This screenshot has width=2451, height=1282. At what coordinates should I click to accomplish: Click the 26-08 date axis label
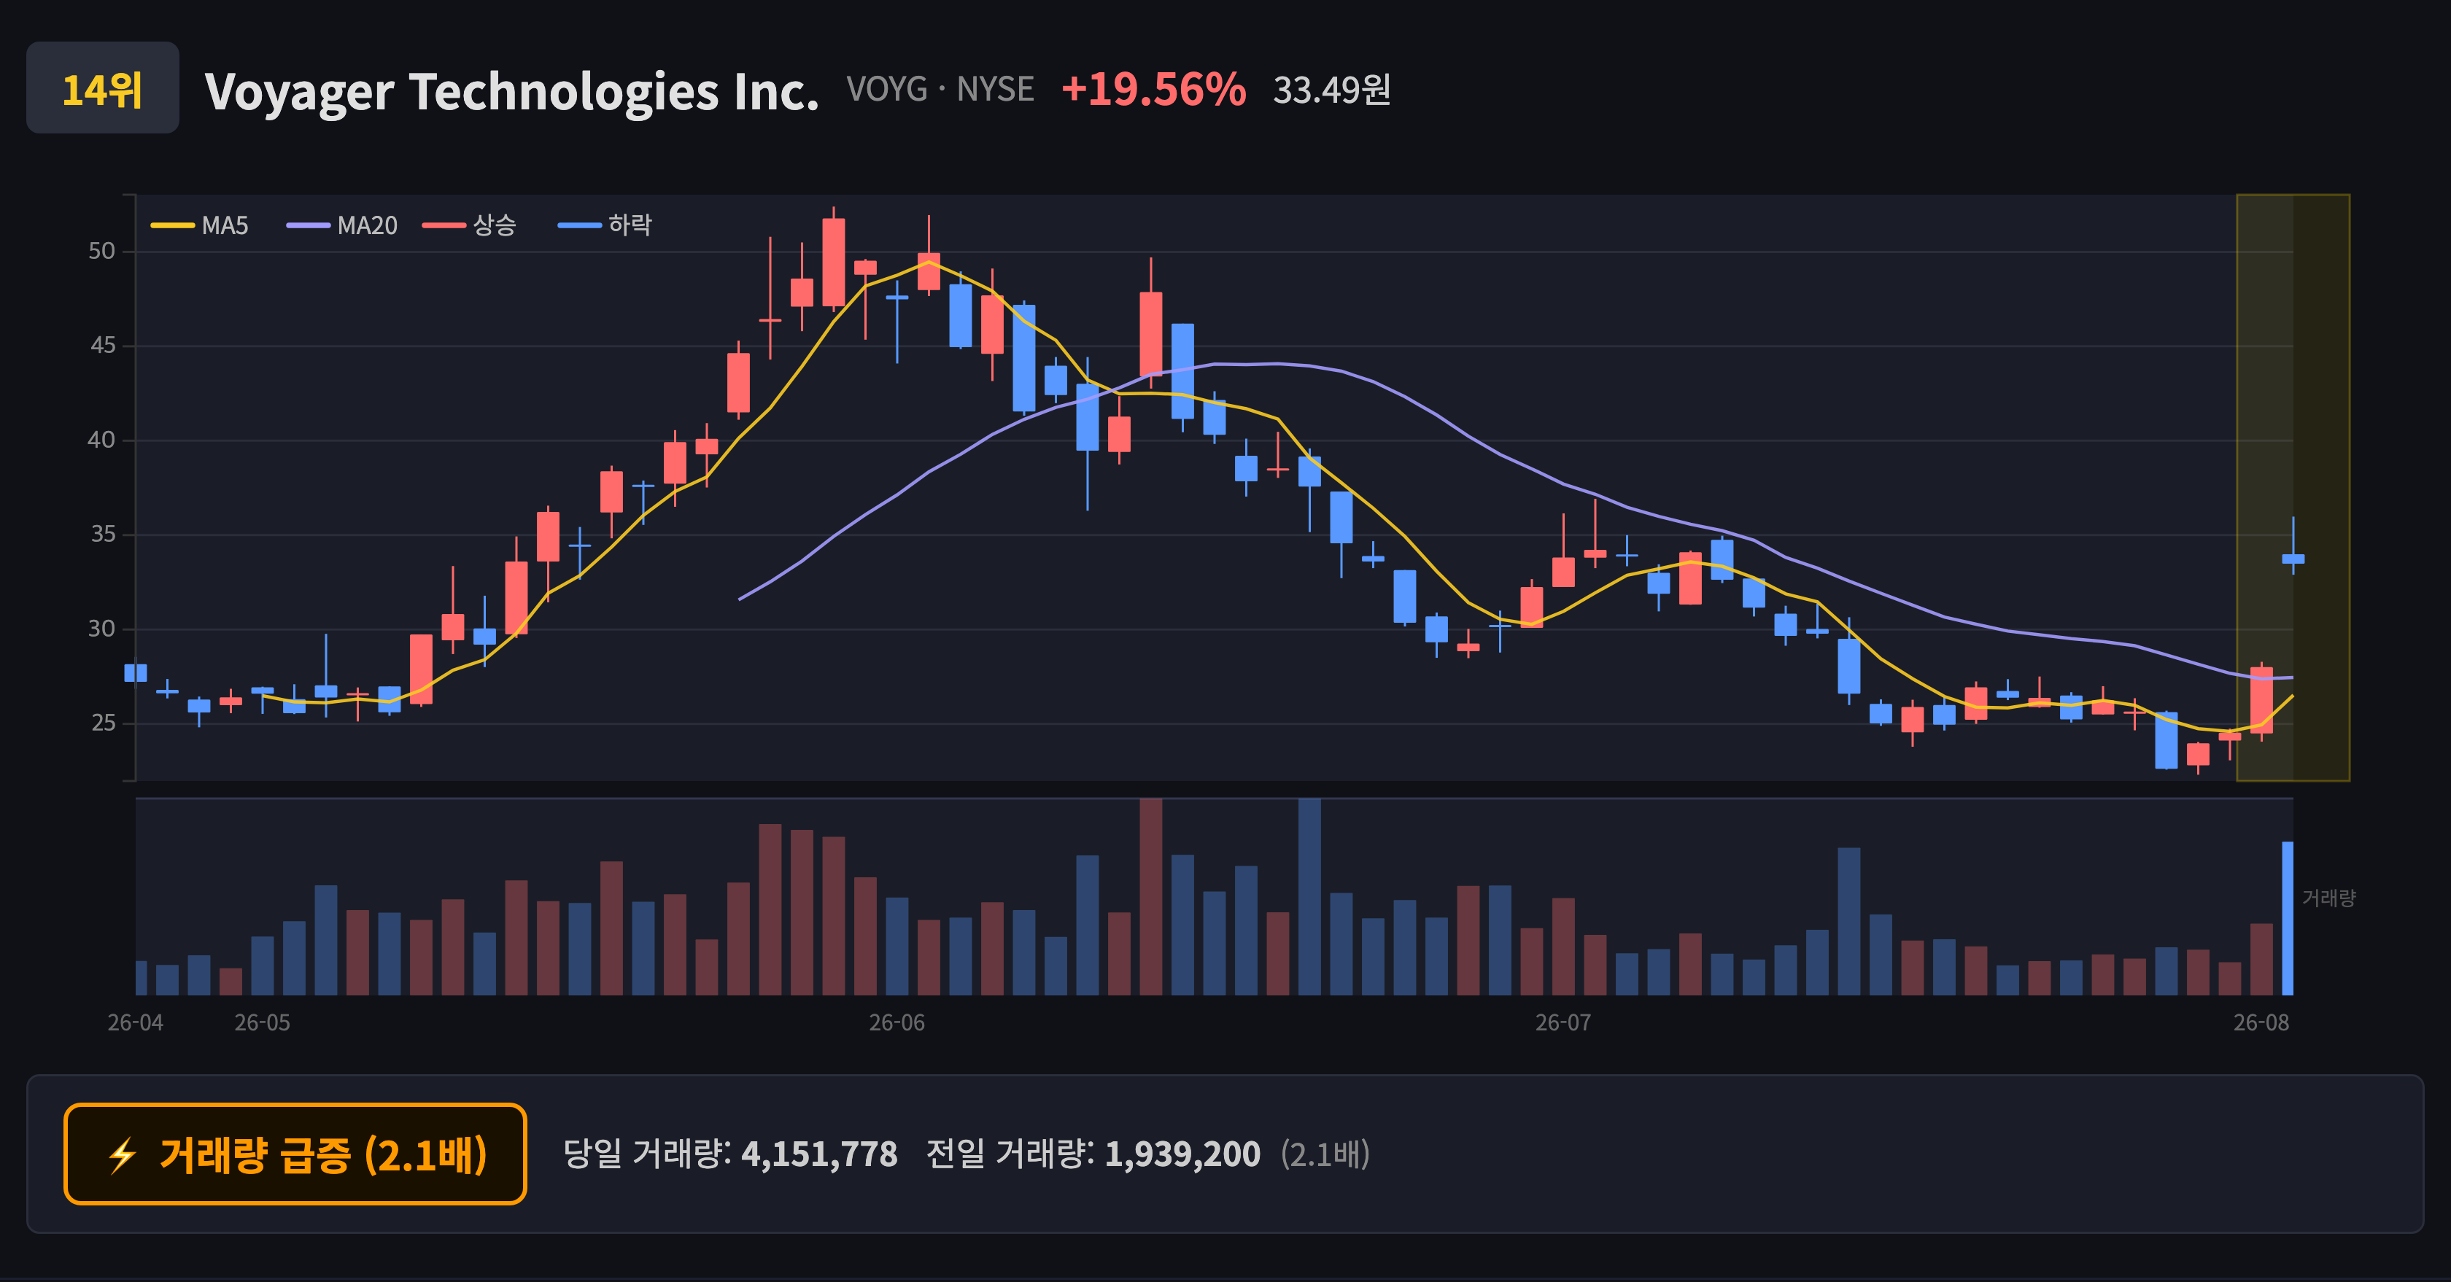point(2261,1022)
